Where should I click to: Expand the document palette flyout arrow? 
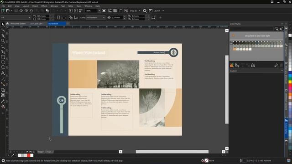click(9, 155)
